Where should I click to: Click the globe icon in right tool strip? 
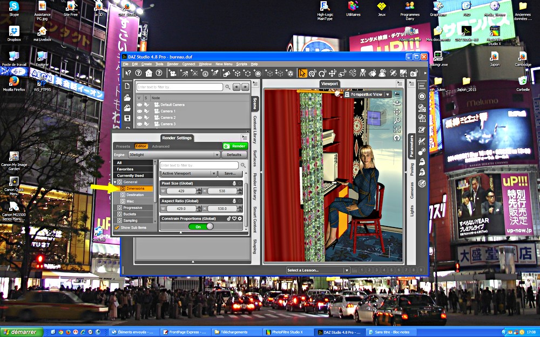[x=422, y=184]
